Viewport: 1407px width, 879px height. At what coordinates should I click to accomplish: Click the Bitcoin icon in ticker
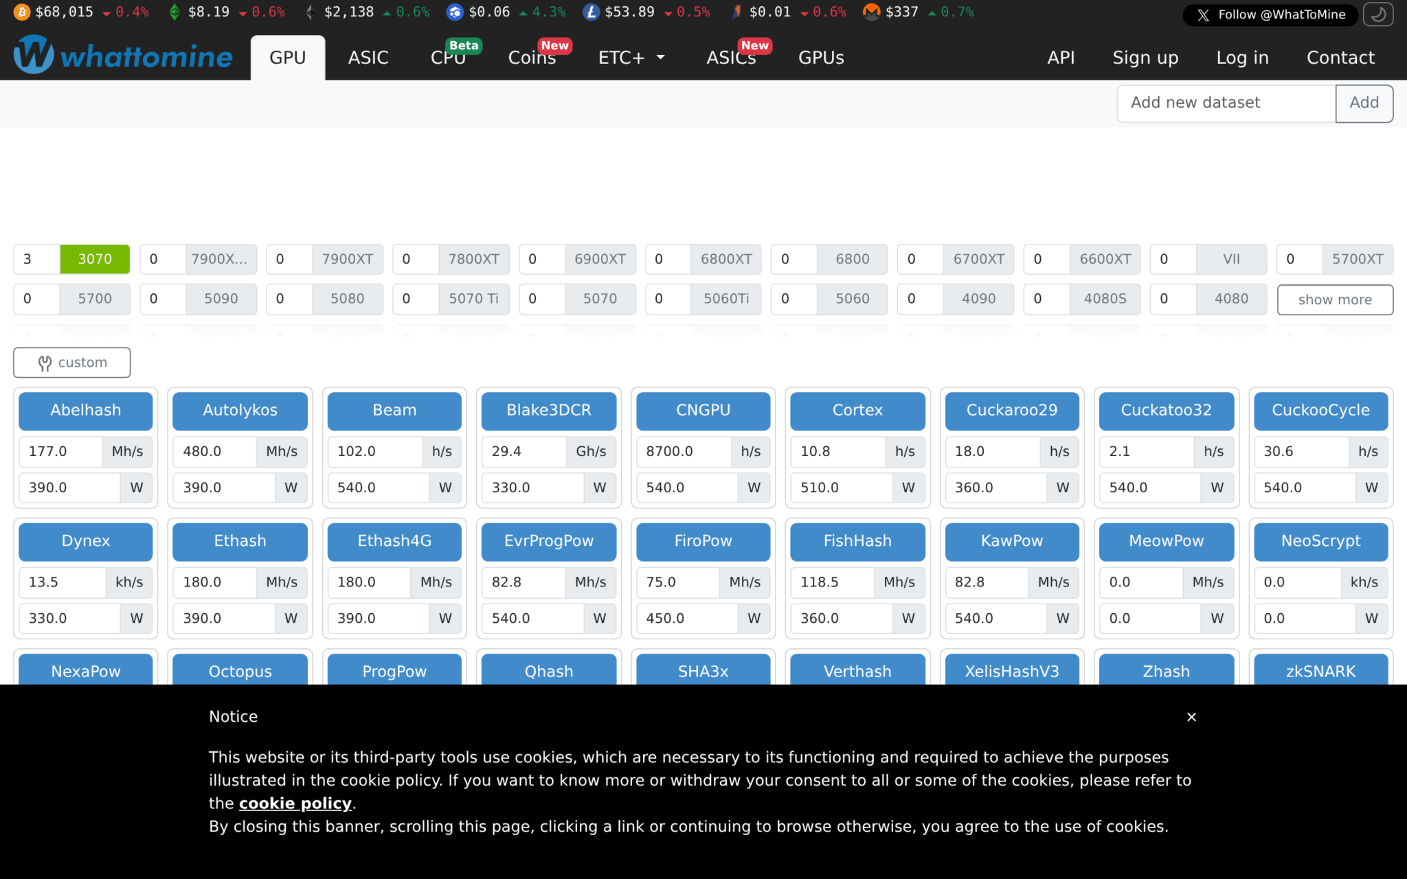click(x=21, y=12)
